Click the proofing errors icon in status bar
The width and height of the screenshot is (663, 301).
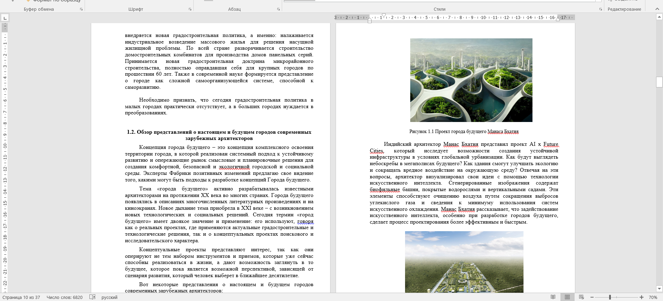(92, 297)
